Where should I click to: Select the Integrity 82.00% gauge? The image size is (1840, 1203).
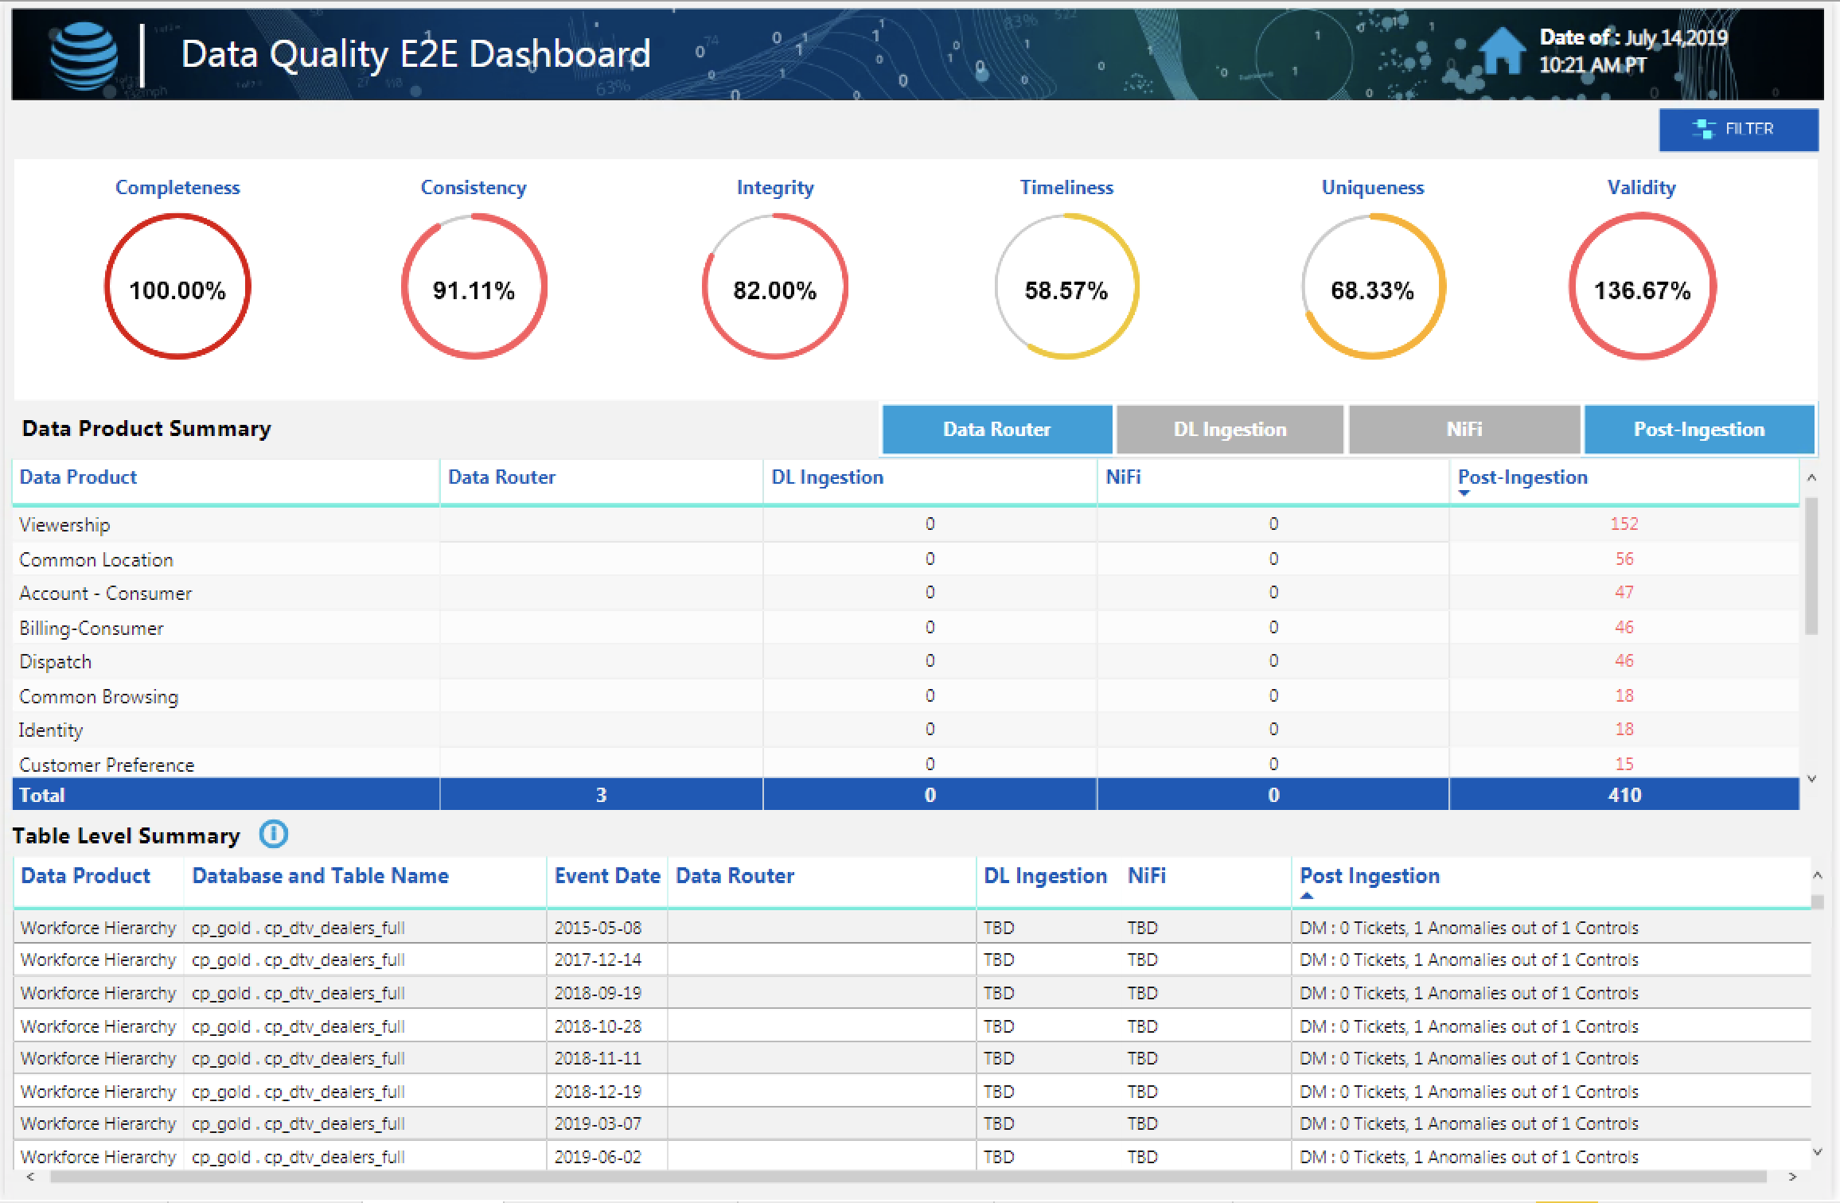[774, 286]
